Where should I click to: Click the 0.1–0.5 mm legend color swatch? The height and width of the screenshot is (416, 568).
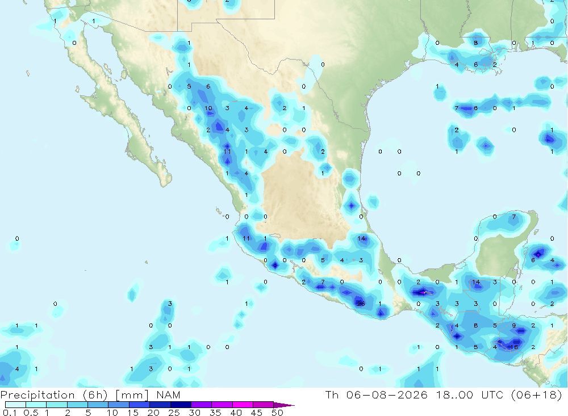(15, 405)
